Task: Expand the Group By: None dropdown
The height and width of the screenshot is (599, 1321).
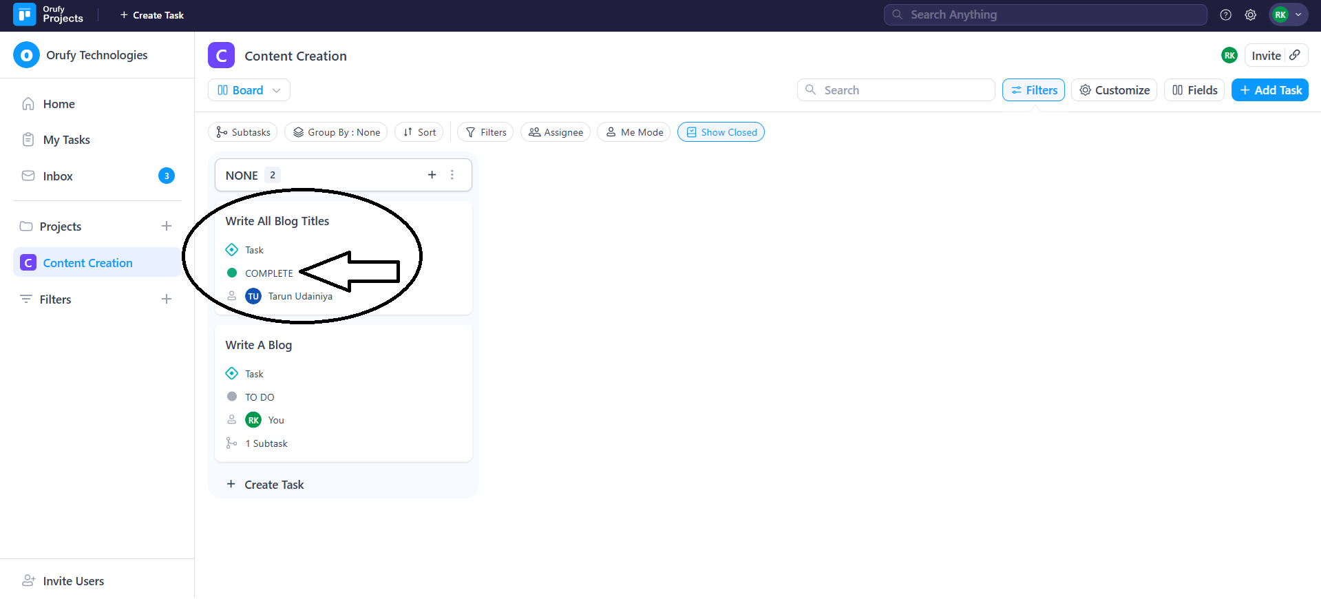Action: click(336, 132)
